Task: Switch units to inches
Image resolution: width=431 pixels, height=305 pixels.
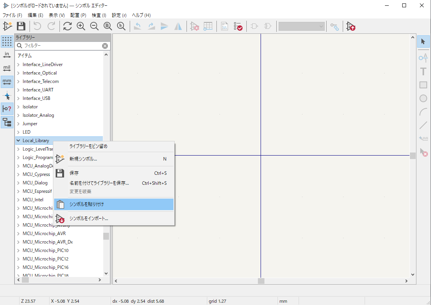Action: pos(7,55)
